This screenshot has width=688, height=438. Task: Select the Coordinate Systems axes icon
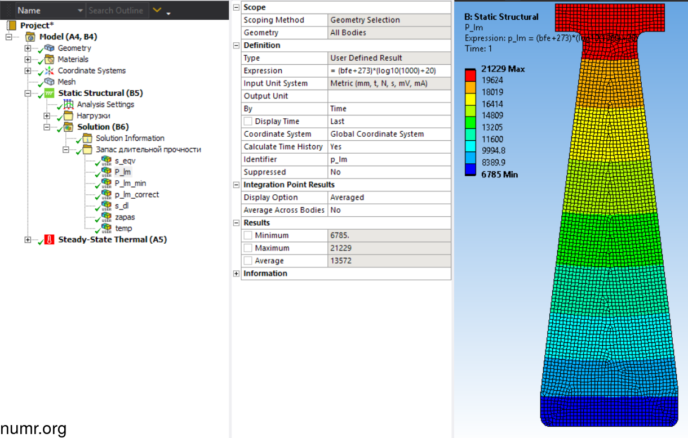[50, 71]
